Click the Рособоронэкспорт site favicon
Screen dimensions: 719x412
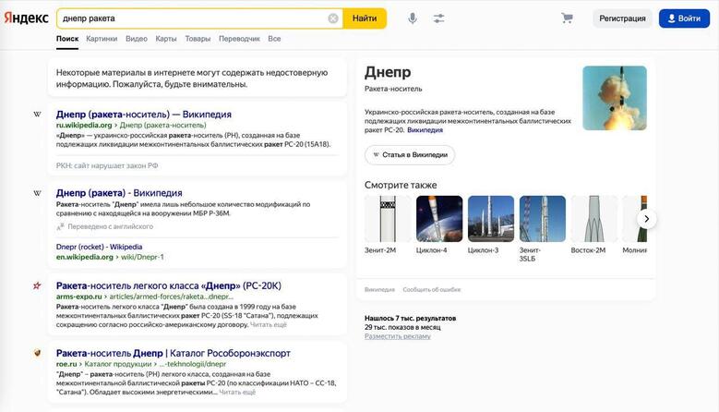[x=37, y=353]
